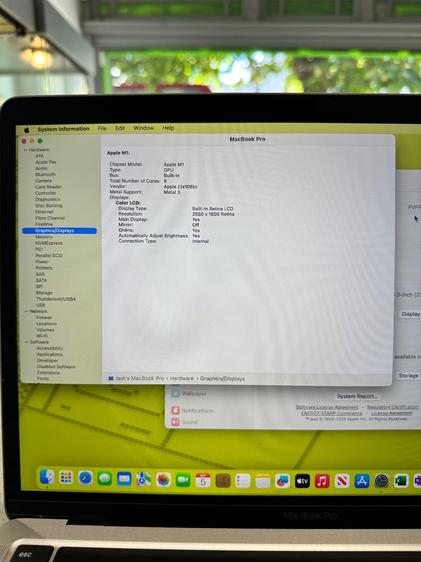Screen dimensions: 421x562
Task: Select Bluetooth in the sidebar
Action: (x=45, y=175)
